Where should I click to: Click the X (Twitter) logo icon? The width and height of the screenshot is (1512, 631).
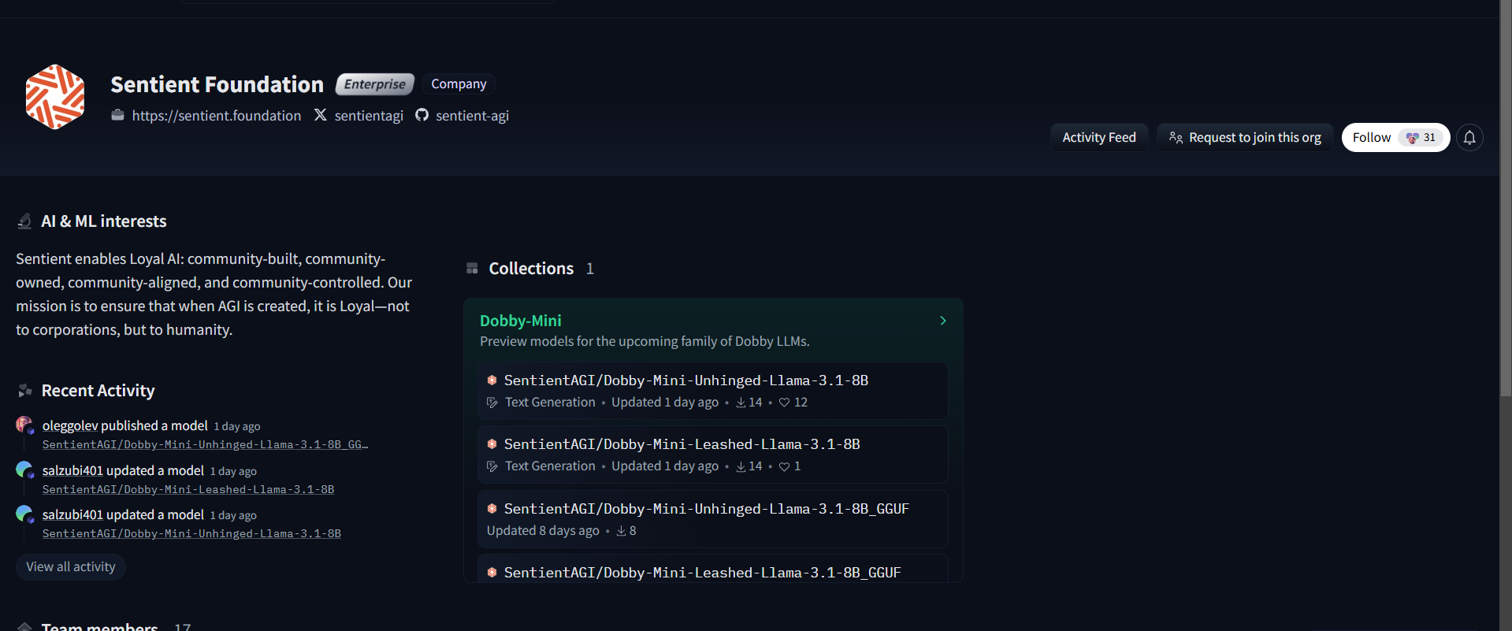tap(320, 115)
